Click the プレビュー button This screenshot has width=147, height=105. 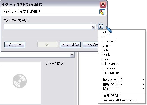pyautogui.click(x=15, y=44)
